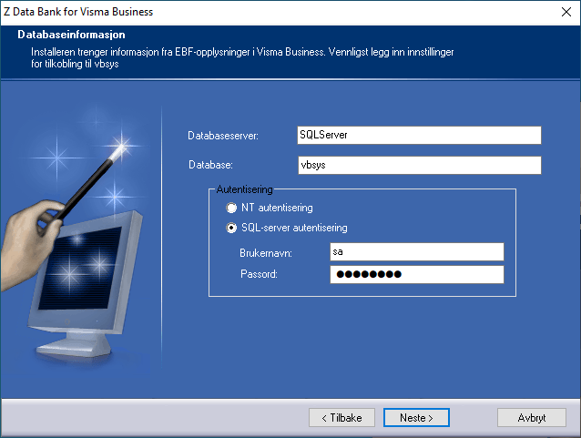Click the Databaseserver input field
This screenshot has height=438, width=581.
(419, 135)
